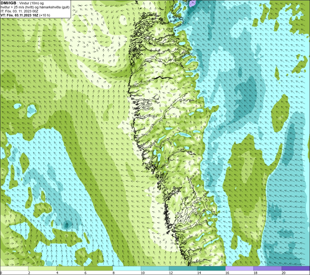Screen dimensions: 310x275
Task: Click the 10–12 m/s cyan legend swatch
Action: [155, 268]
